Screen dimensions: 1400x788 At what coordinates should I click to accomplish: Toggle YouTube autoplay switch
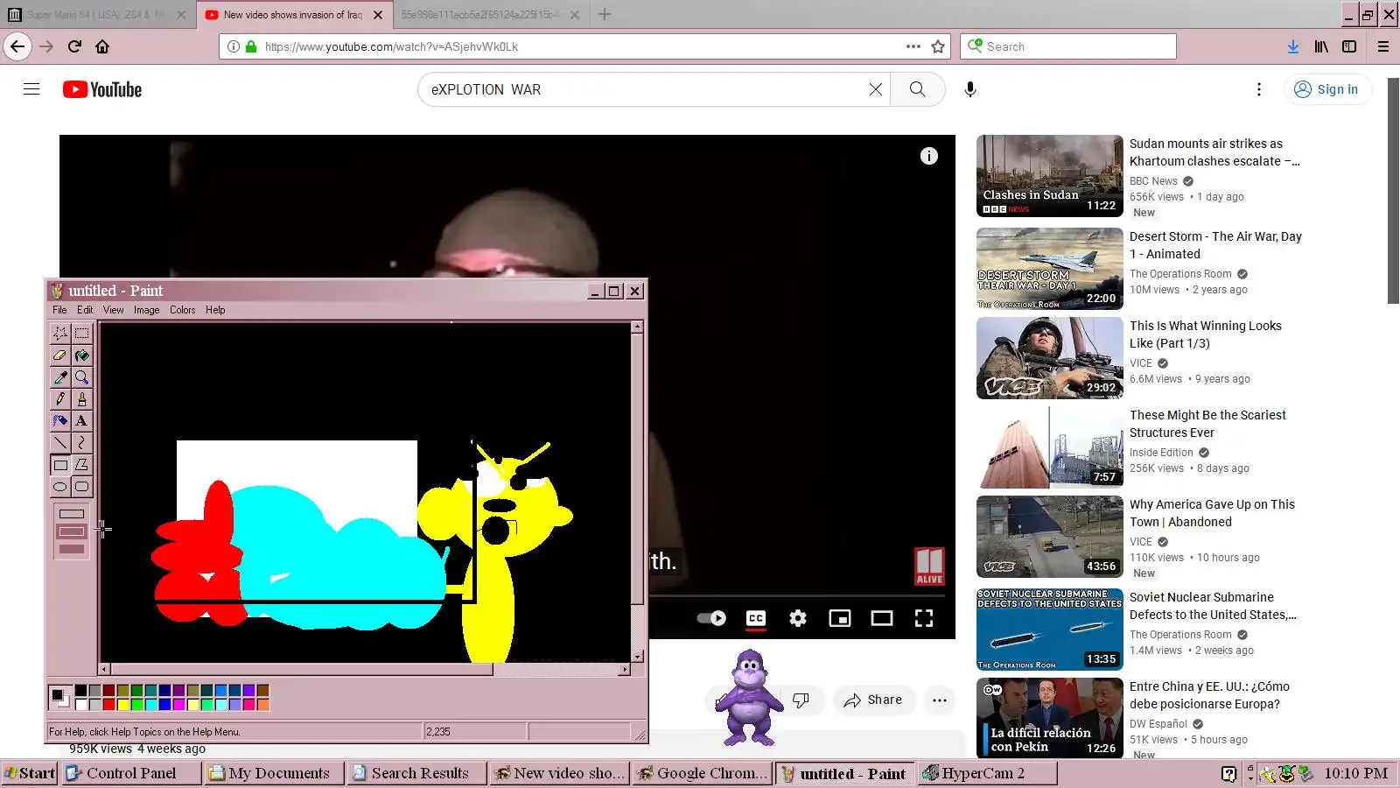[x=711, y=618]
